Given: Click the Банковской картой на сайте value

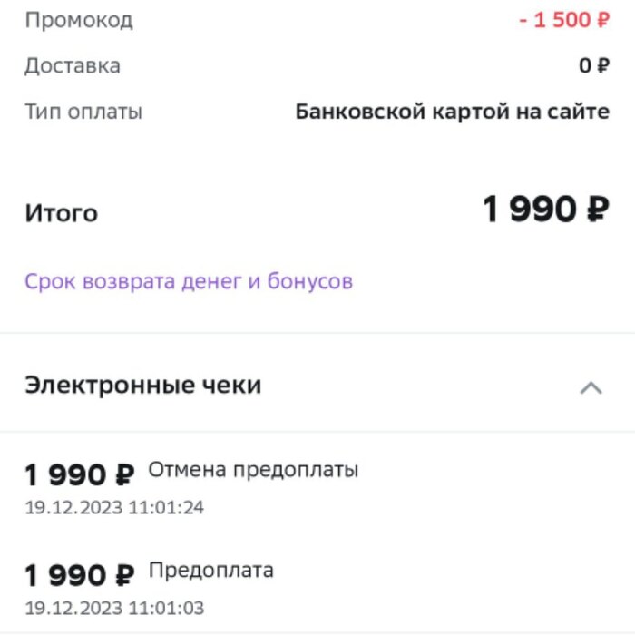Looking at the screenshot, I should pos(453,112).
